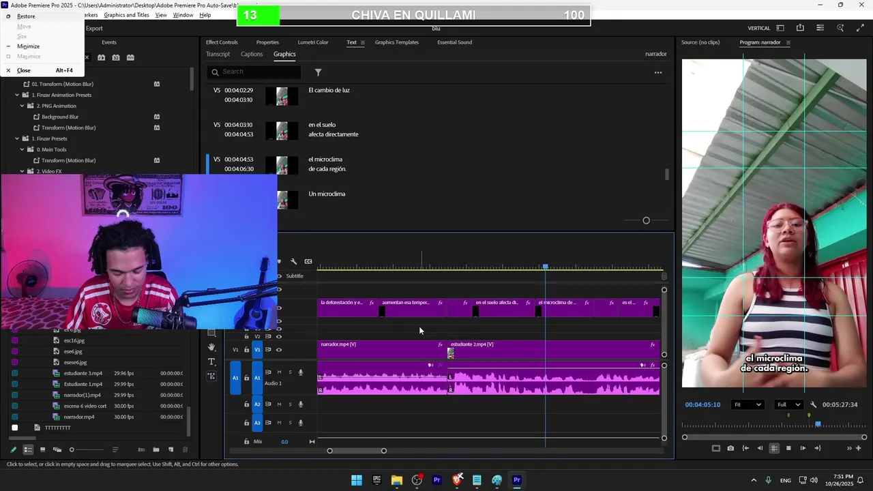Lock the V1 video track
This screenshot has height=491, width=873.
[247, 349]
